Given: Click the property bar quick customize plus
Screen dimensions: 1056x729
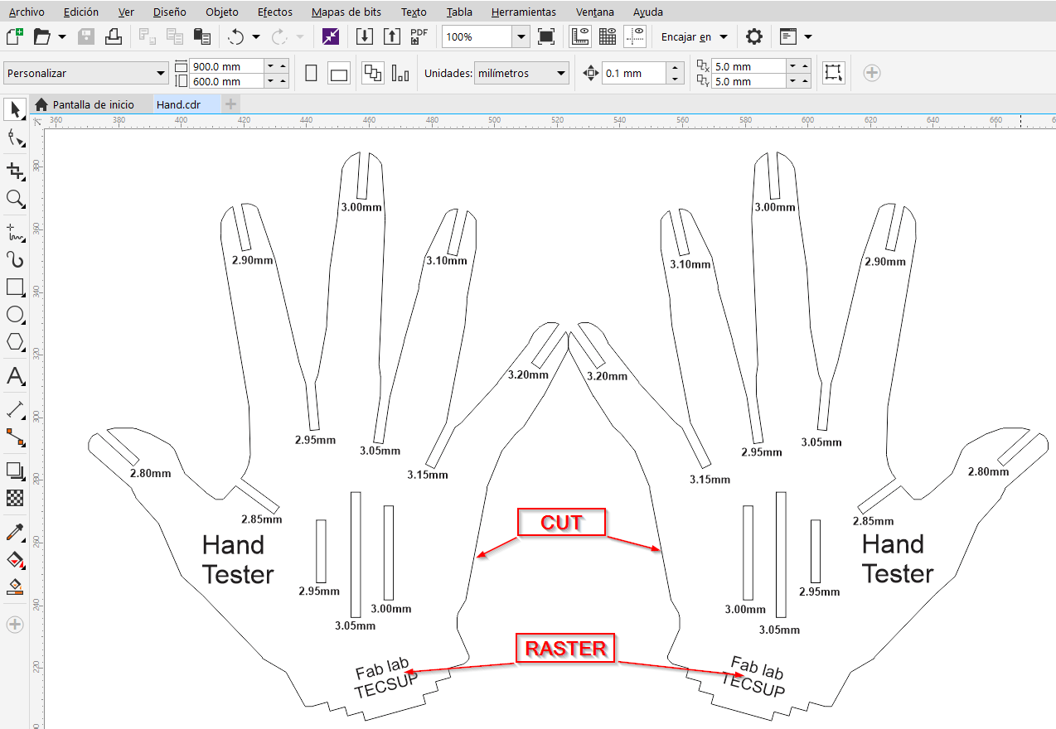Looking at the screenshot, I should tap(871, 73).
